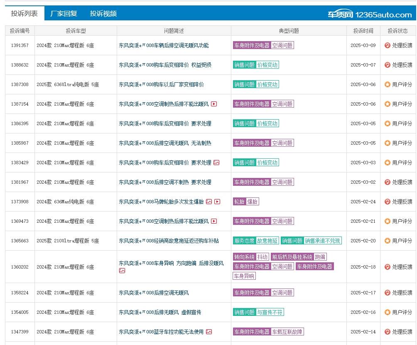Open complaint 东风奕派eπ008车辆后排空调无暖风功能
Image resolution: width=417 pixels, height=345 pixels.
coord(164,46)
